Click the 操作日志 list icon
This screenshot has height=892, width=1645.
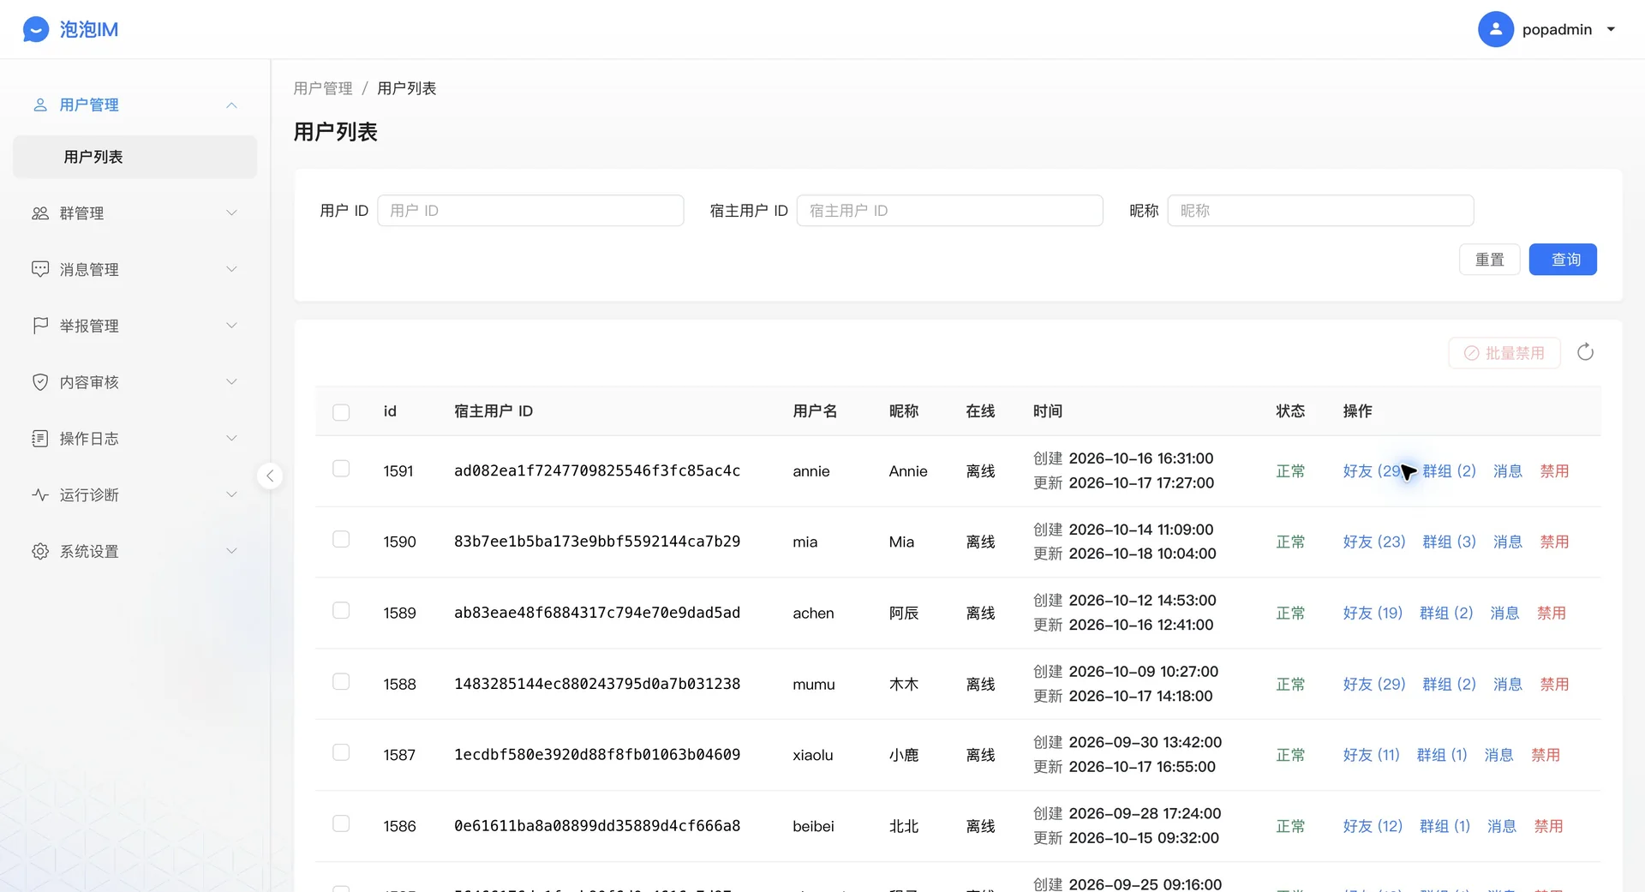click(x=40, y=439)
